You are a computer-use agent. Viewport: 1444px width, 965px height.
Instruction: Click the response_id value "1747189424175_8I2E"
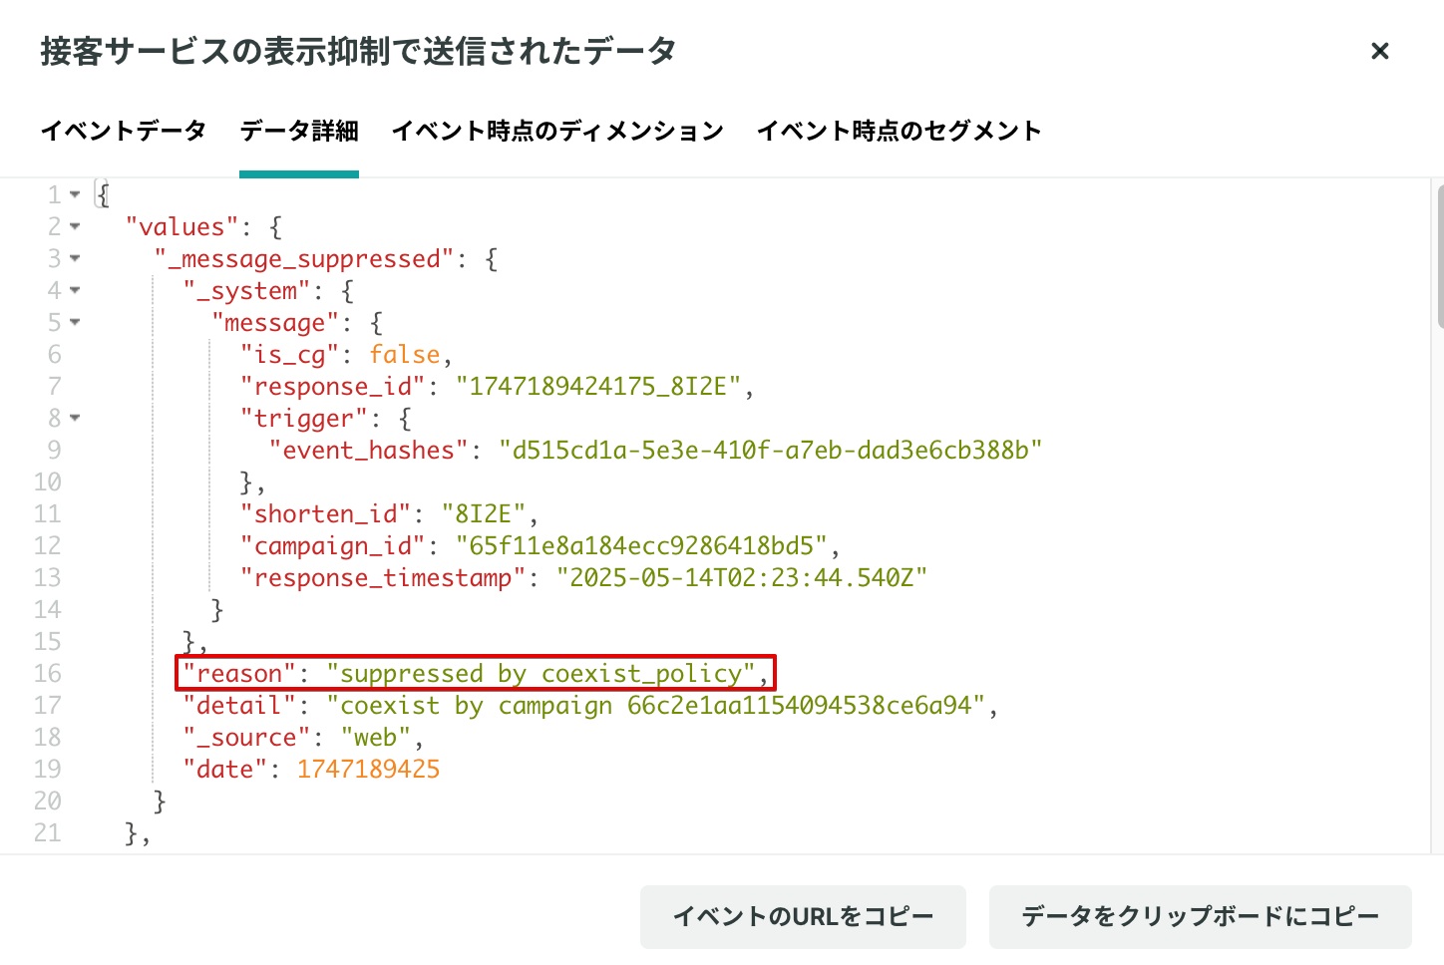598,387
